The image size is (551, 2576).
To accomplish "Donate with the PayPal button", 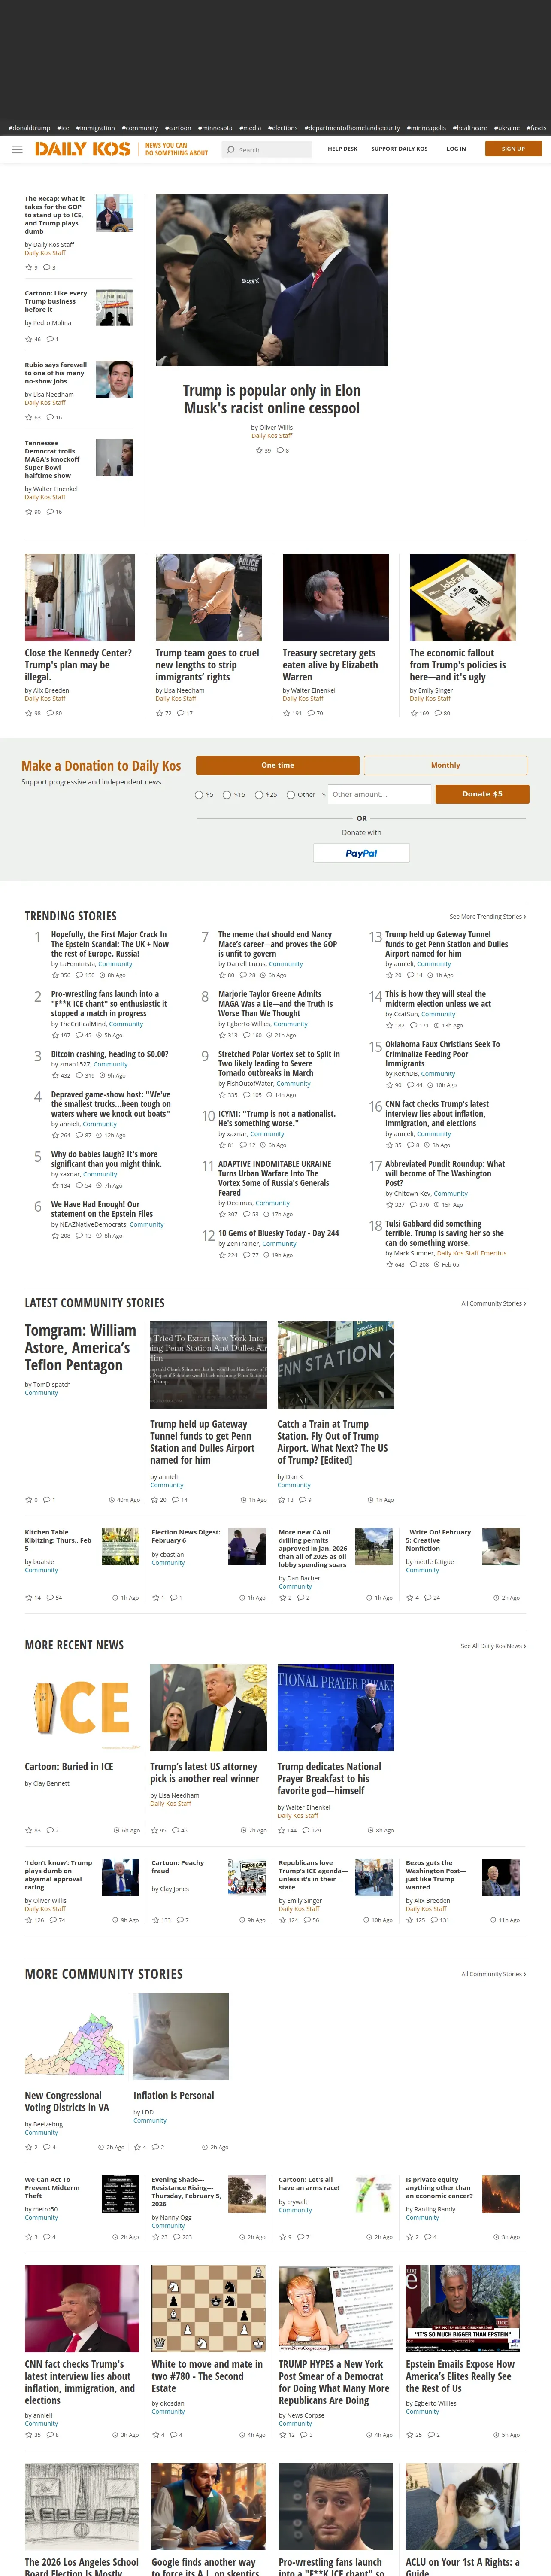I will pyautogui.click(x=361, y=853).
